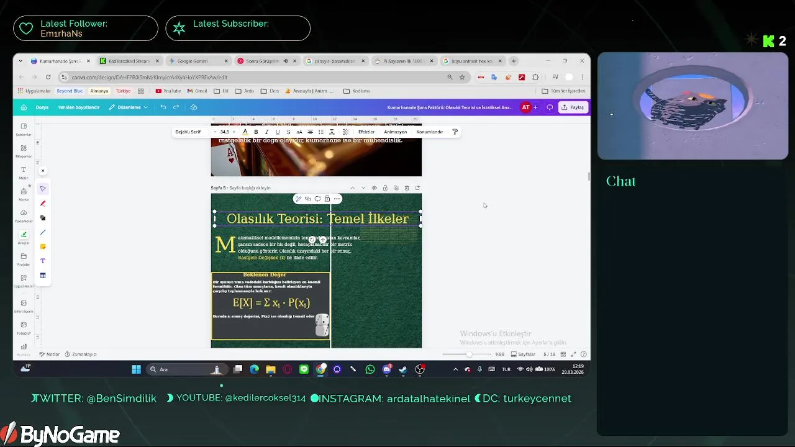
Task: Open text spacing option in toolbar
Action: click(x=332, y=132)
